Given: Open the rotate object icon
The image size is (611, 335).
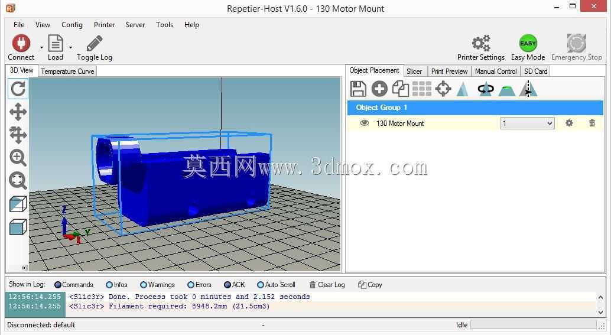Looking at the screenshot, I should [486, 89].
